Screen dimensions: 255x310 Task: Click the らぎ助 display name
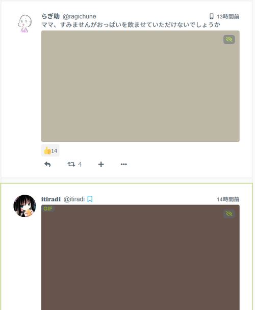pos(50,16)
